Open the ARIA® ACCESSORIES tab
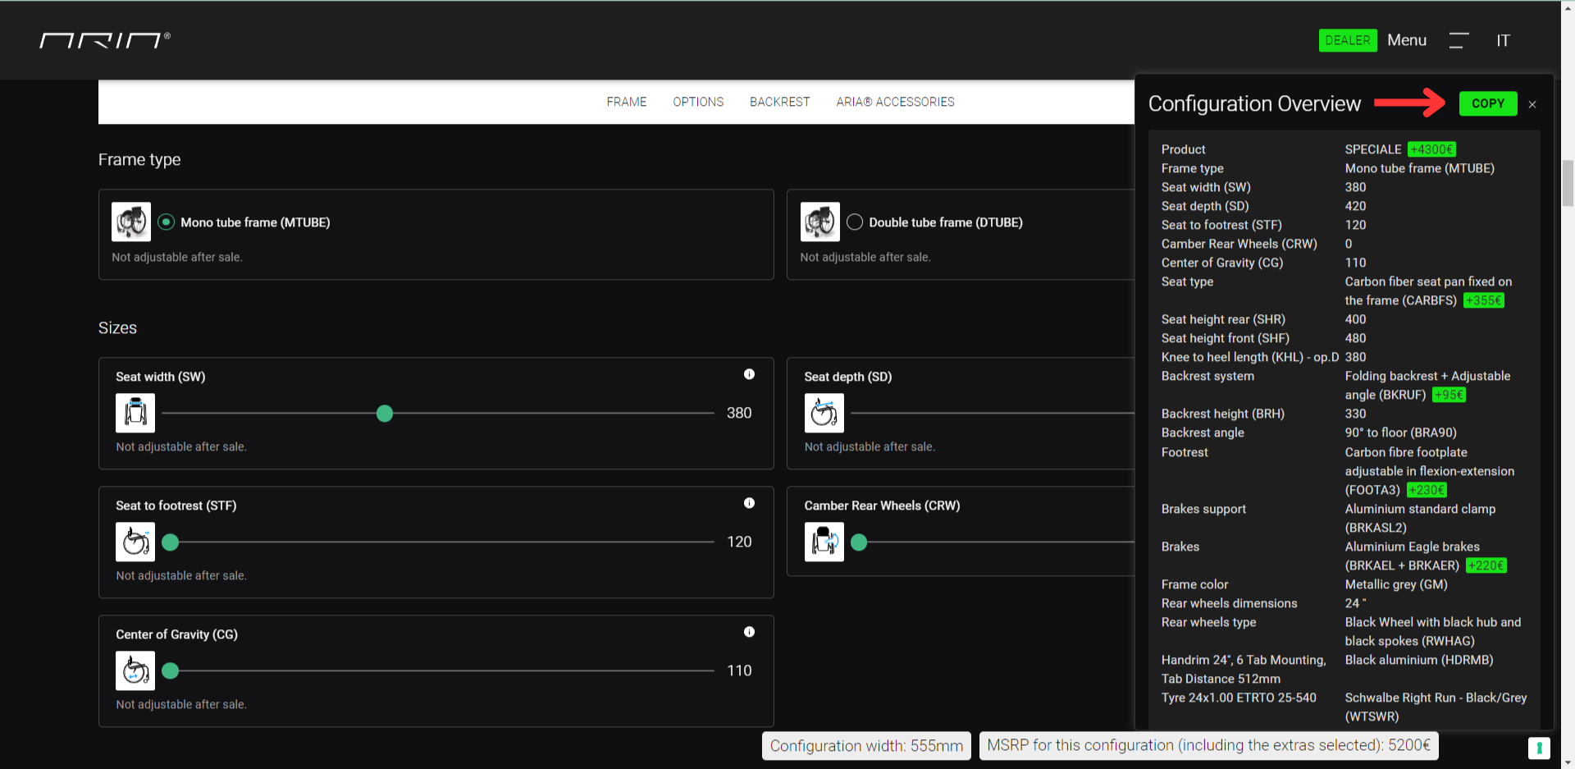 (895, 102)
